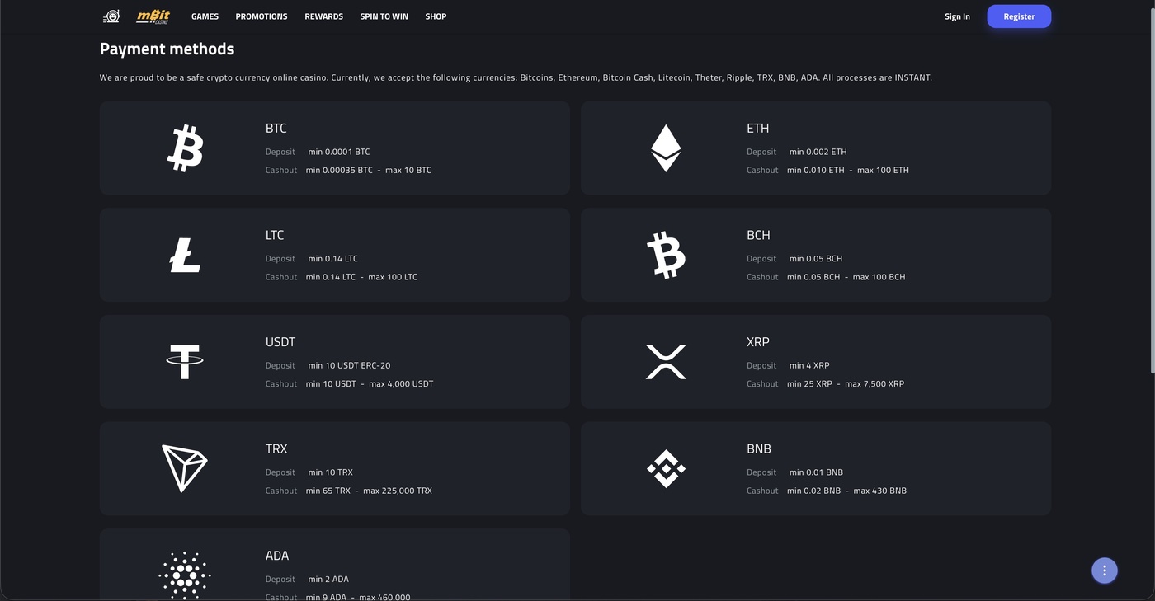Viewport: 1155px width, 601px height.
Task: Click the Litecoin LTC logo icon
Action: pyautogui.click(x=185, y=255)
